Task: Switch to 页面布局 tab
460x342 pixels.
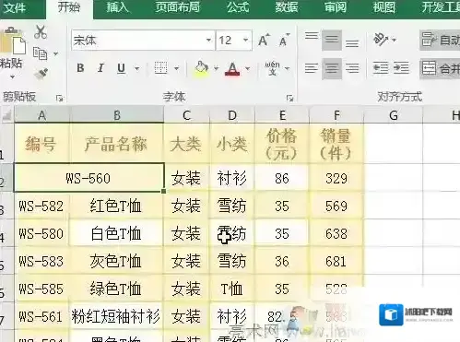Action: click(177, 7)
